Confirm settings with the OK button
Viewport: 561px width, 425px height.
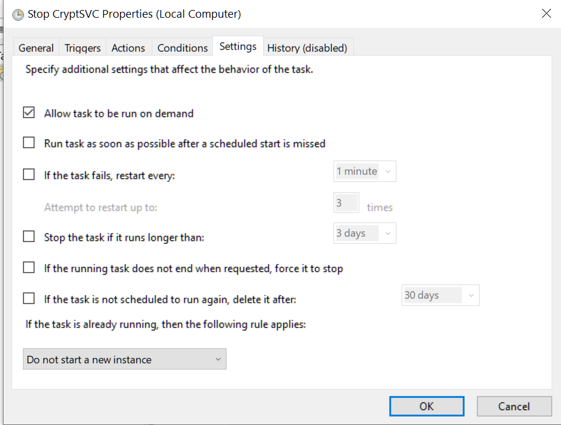pos(427,406)
